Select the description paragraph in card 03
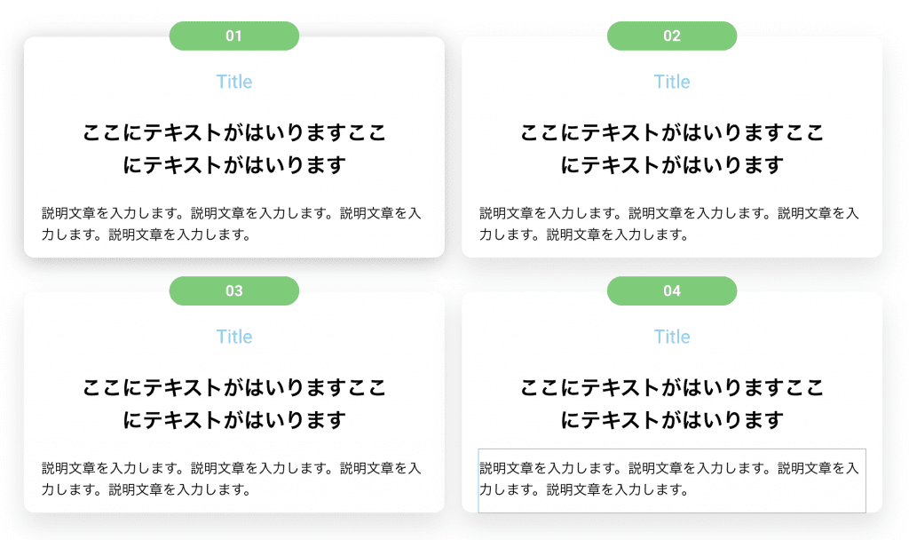Viewport: 909px width, 540px height. (232, 479)
